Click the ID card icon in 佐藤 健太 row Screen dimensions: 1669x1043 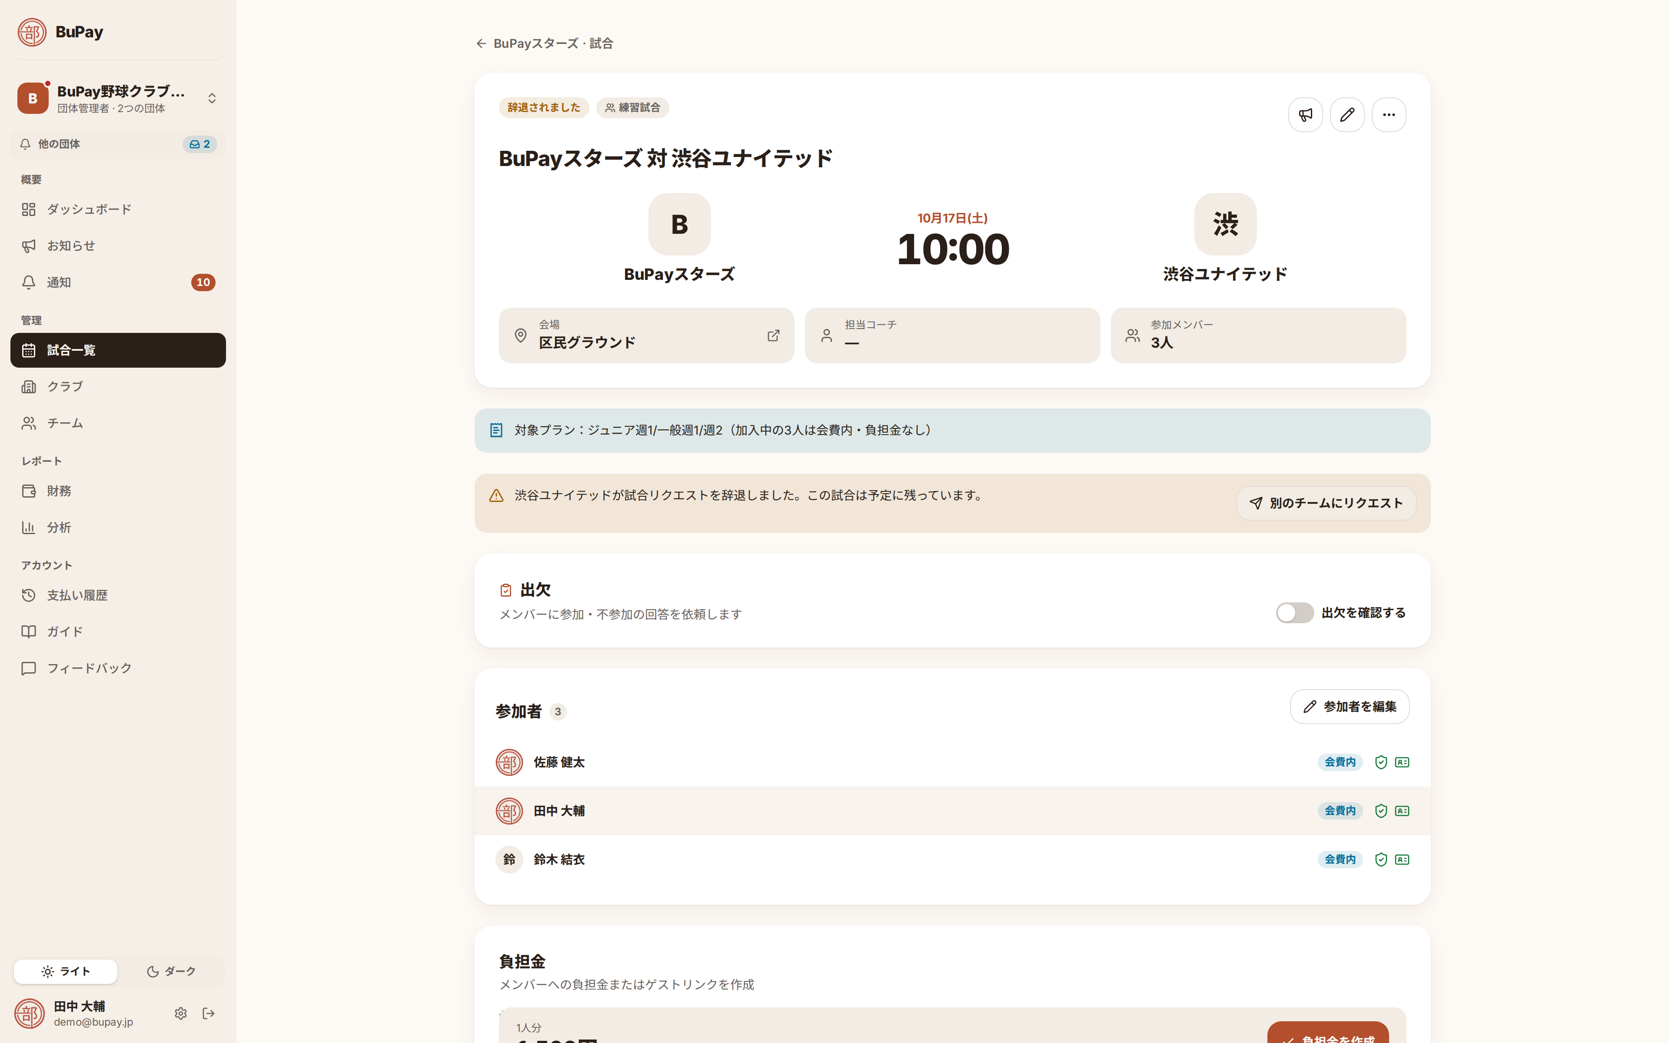click(x=1402, y=762)
